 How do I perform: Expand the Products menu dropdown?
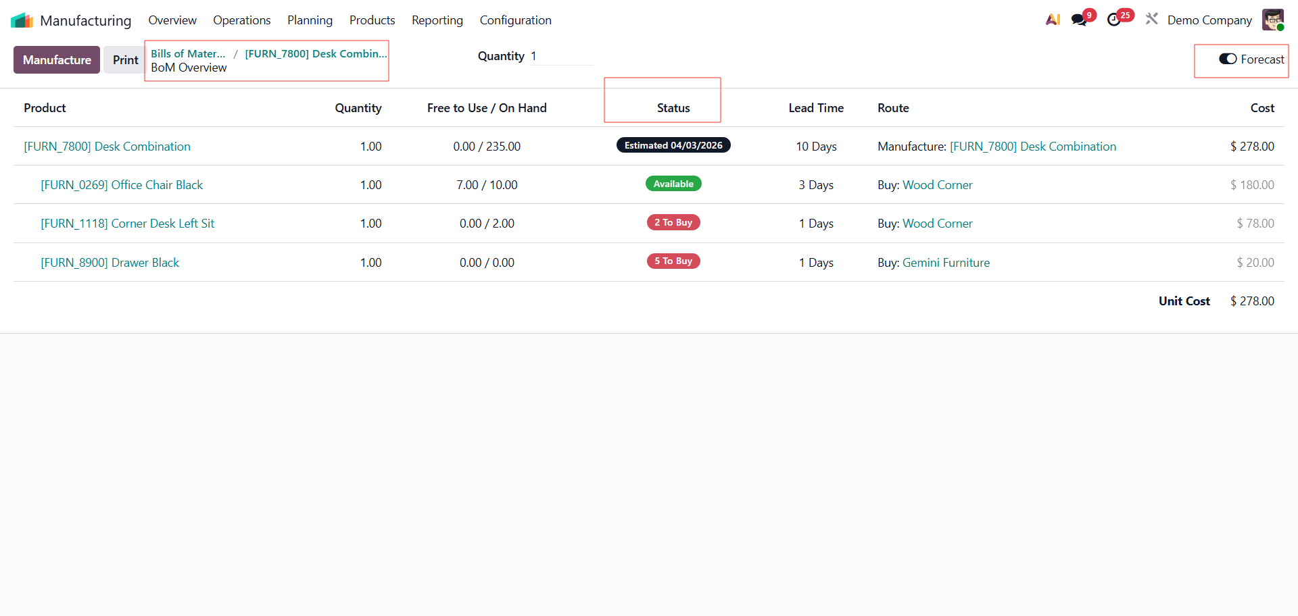[x=372, y=20]
